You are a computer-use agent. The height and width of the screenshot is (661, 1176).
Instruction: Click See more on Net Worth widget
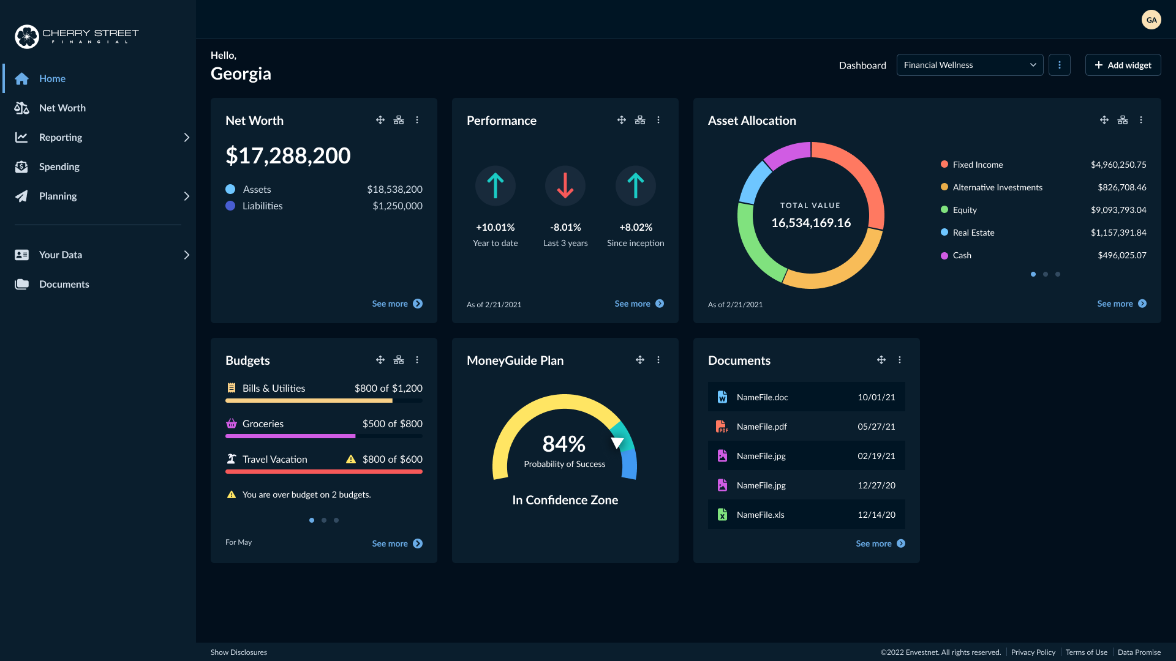click(x=397, y=304)
